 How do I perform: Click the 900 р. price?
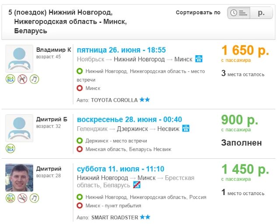pyautogui.click(x=239, y=120)
